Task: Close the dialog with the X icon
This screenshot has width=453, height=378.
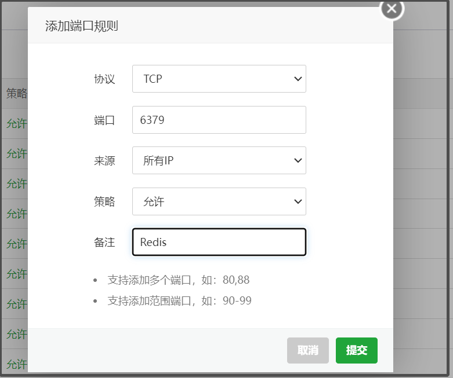Action: pos(392,9)
